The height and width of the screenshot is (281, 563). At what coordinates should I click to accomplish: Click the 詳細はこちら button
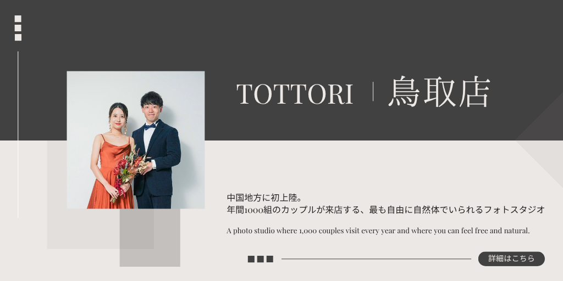[511, 259]
